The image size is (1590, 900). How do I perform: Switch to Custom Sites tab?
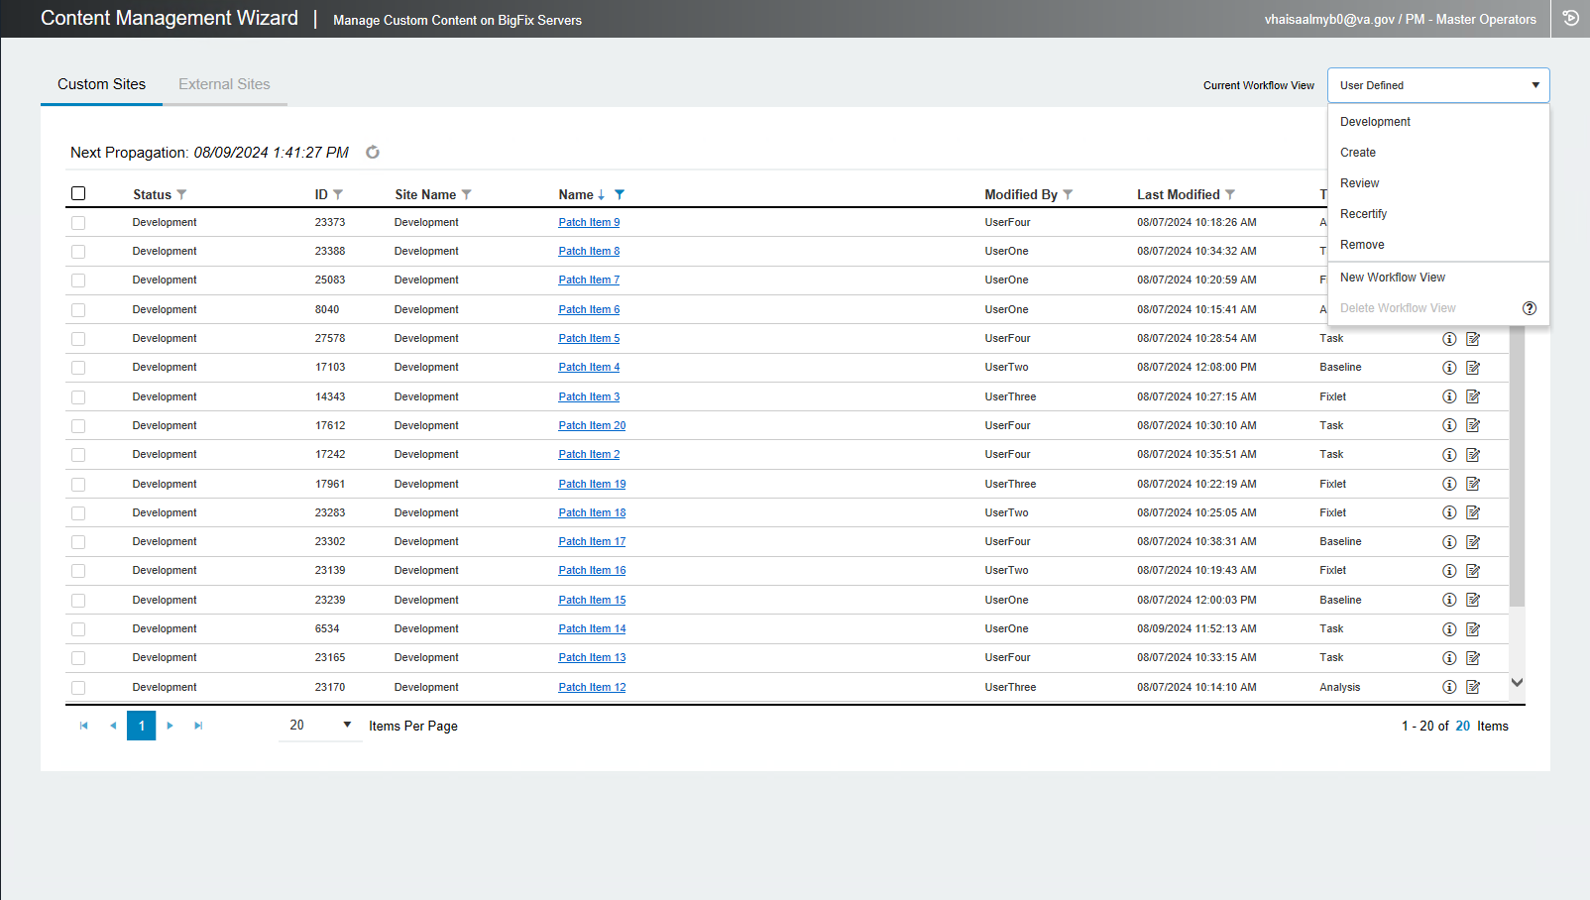click(101, 84)
